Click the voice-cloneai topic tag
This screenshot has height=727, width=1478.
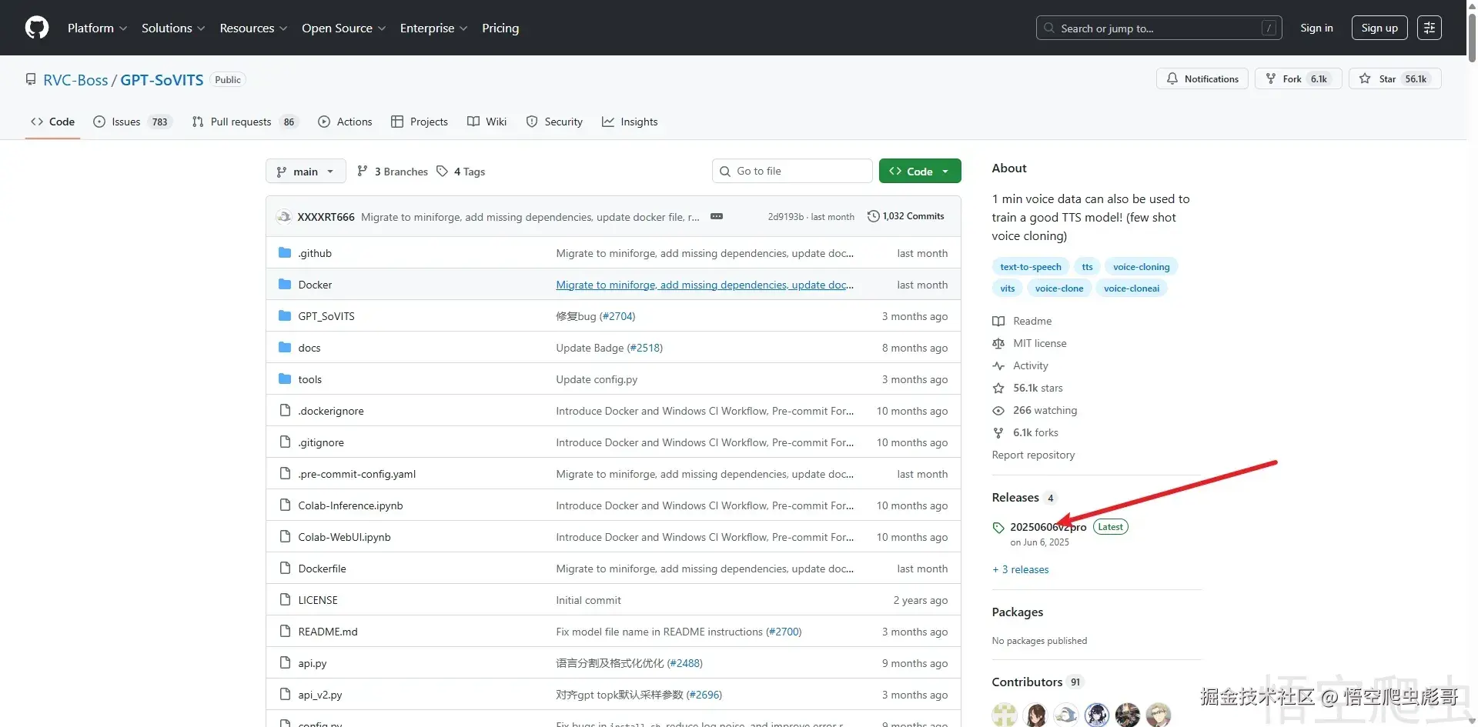(1131, 288)
